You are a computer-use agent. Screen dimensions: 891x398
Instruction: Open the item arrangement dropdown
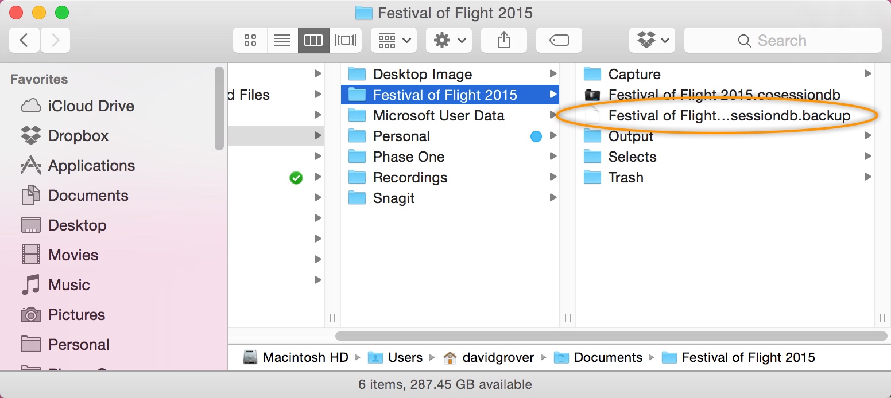[393, 40]
